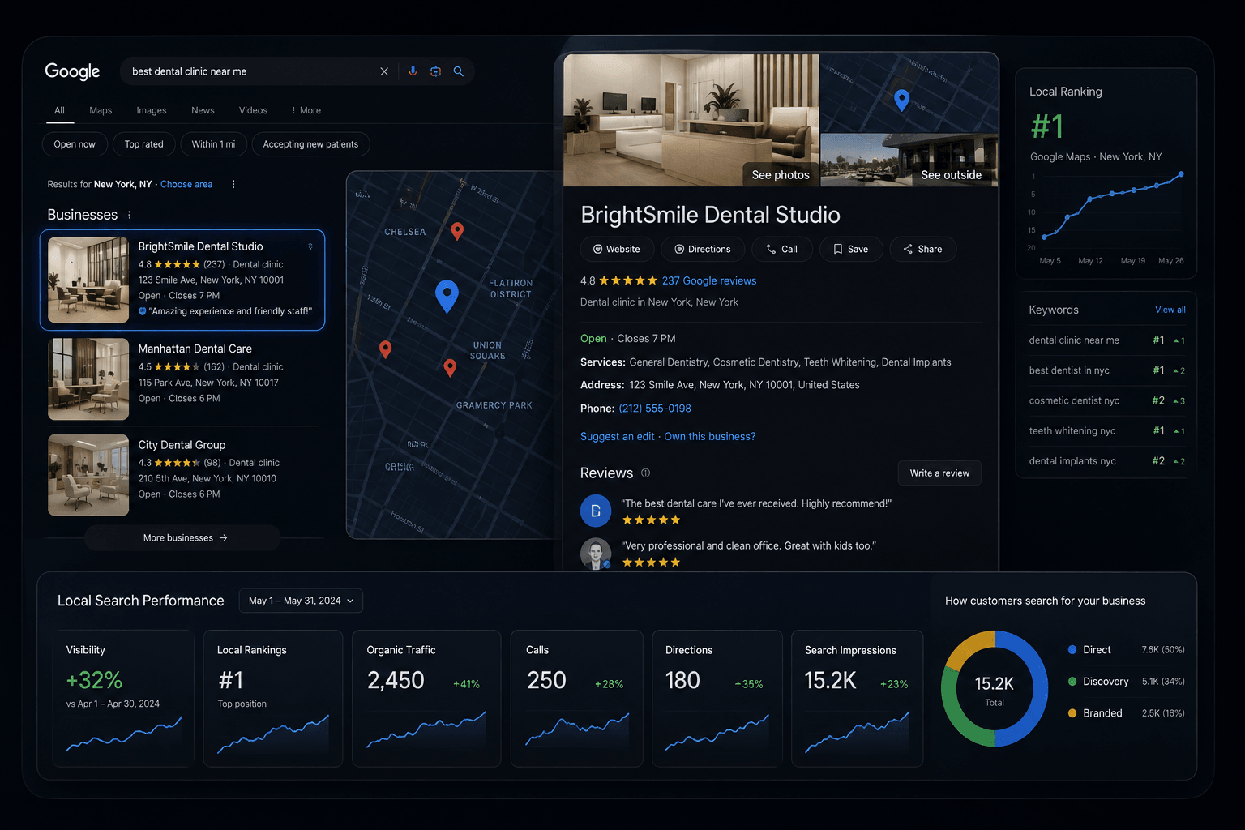
Task: Open See outside street view thumbnail
Action: click(x=909, y=160)
